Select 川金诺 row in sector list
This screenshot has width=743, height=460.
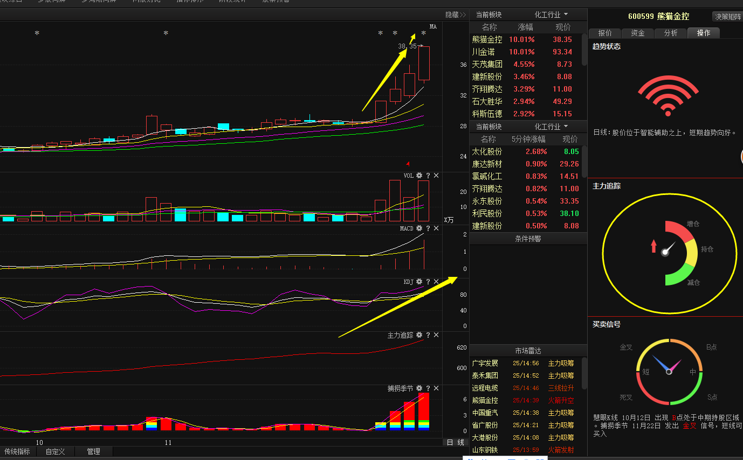coord(526,52)
